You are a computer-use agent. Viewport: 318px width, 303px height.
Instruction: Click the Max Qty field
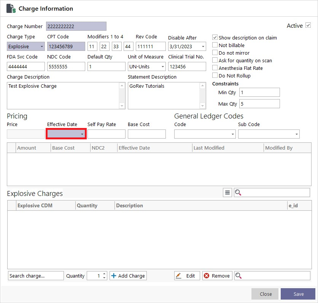[x=259, y=104]
